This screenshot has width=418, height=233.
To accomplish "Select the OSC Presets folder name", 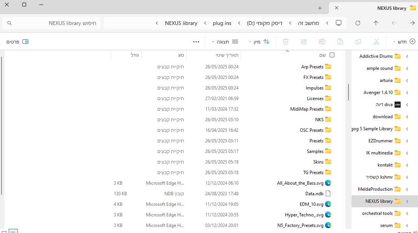I will point(311,130).
